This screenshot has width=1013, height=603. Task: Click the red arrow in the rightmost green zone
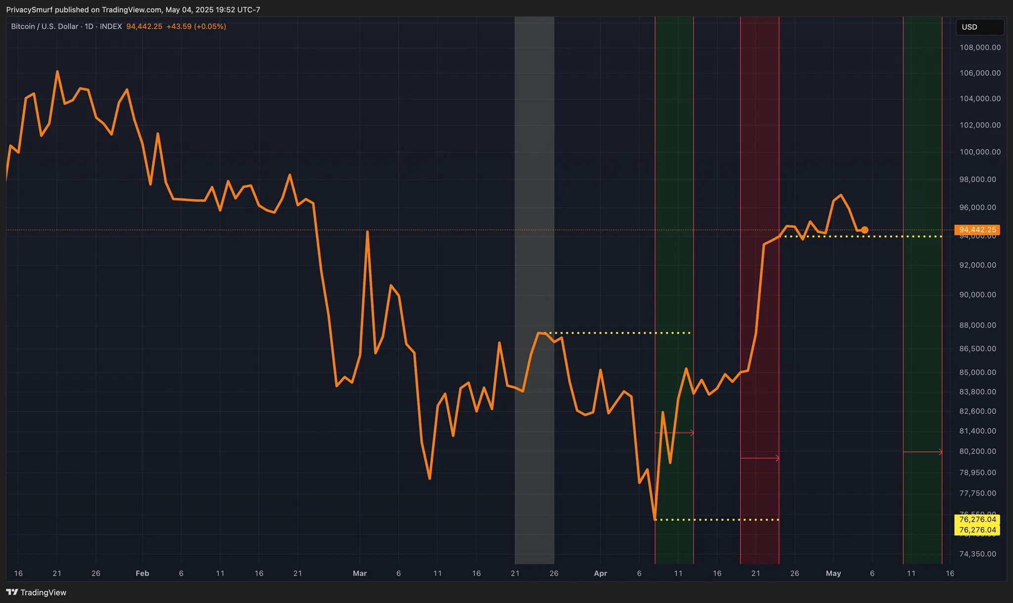[x=923, y=452]
